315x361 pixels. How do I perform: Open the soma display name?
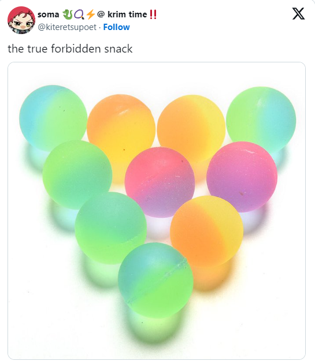49,14
